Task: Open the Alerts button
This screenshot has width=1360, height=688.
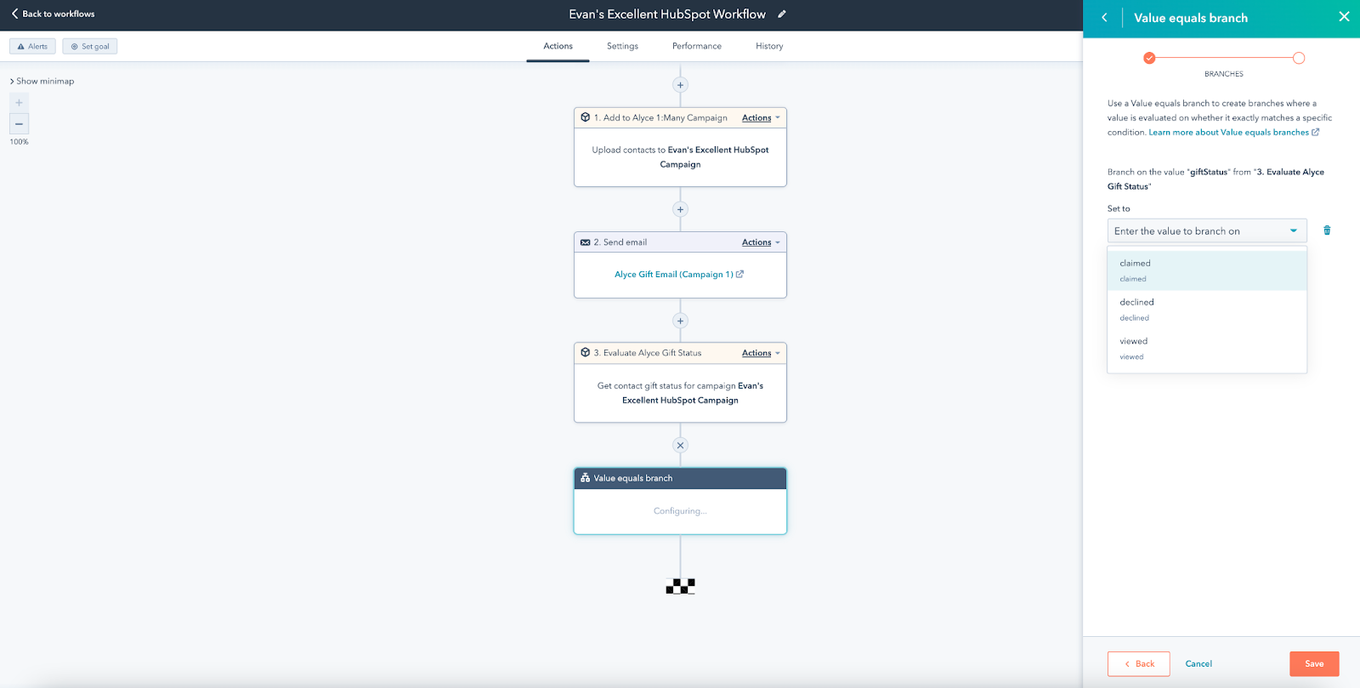Action: (x=32, y=46)
